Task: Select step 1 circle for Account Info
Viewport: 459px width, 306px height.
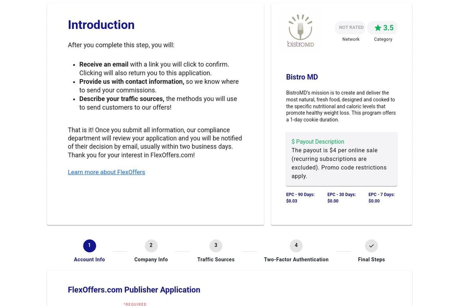Action: click(x=89, y=245)
